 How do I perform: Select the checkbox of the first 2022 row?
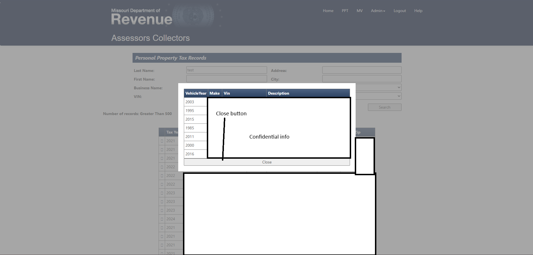(162, 167)
